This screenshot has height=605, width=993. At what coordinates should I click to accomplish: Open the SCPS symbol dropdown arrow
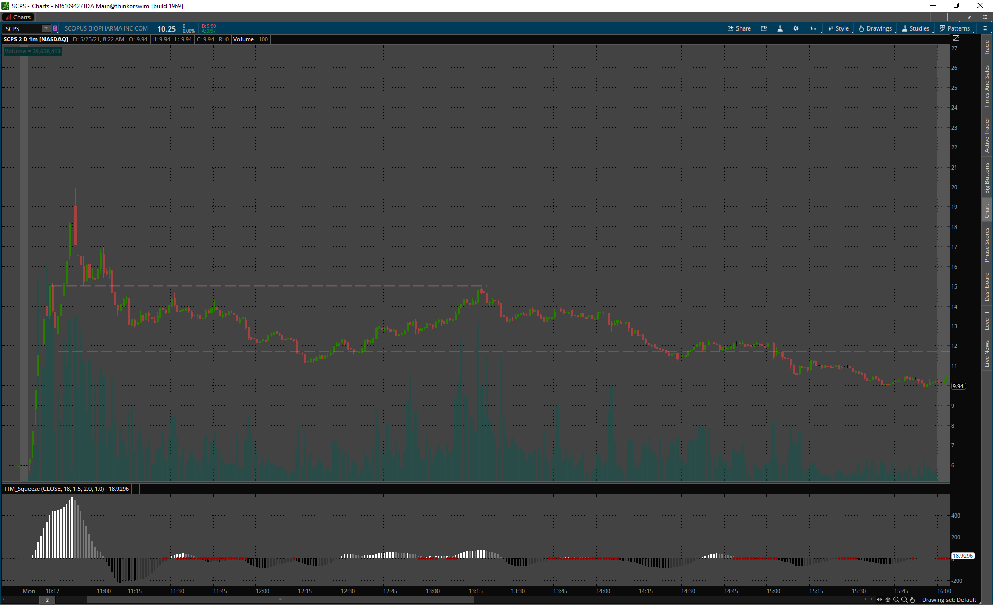point(46,28)
